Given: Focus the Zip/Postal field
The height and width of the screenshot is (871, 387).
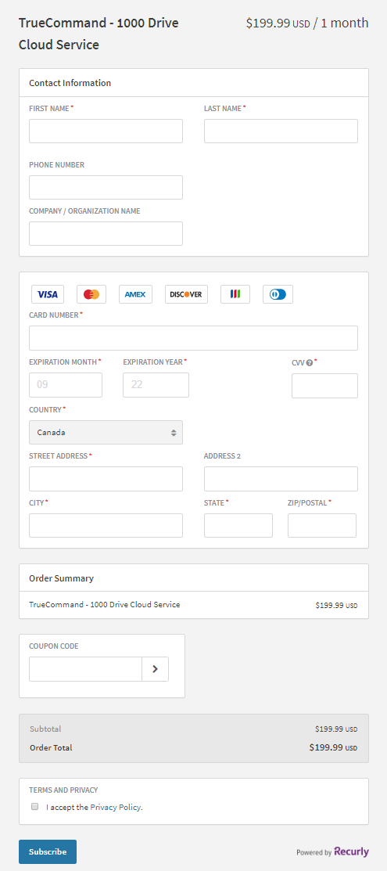Looking at the screenshot, I should click(322, 525).
